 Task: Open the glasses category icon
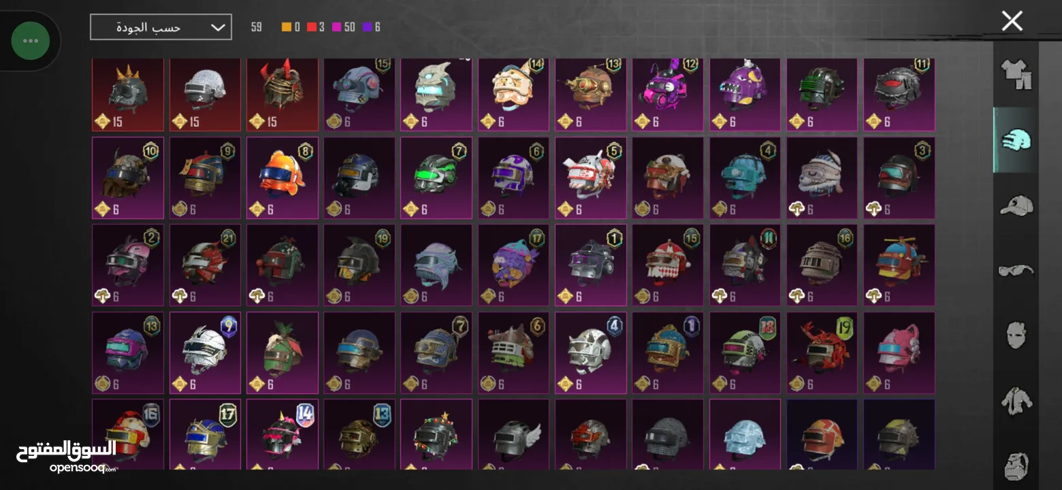click(x=1016, y=271)
